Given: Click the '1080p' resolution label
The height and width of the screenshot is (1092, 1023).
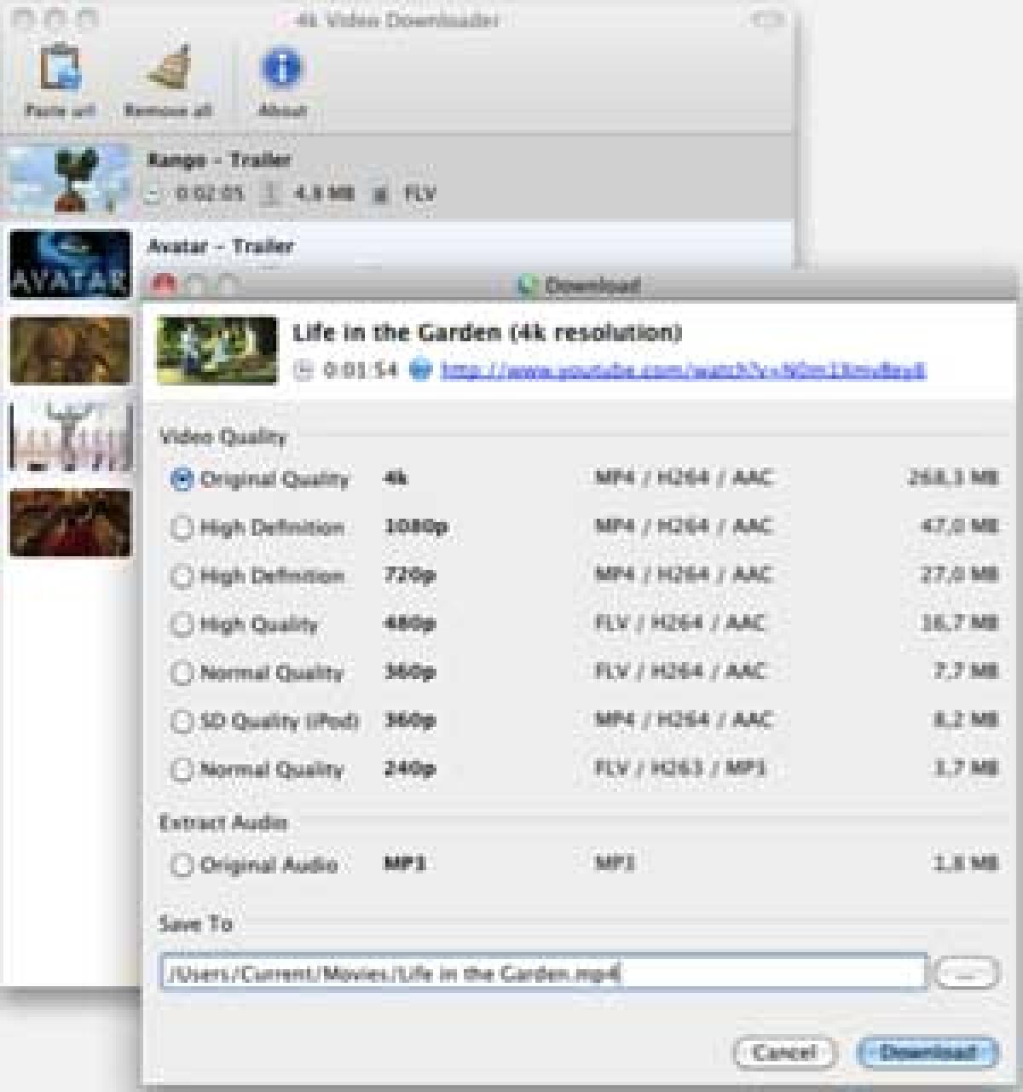Looking at the screenshot, I should (x=416, y=526).
